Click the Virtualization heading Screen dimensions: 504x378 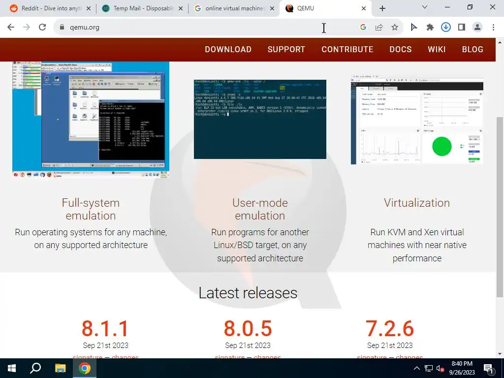pos(417,203)
